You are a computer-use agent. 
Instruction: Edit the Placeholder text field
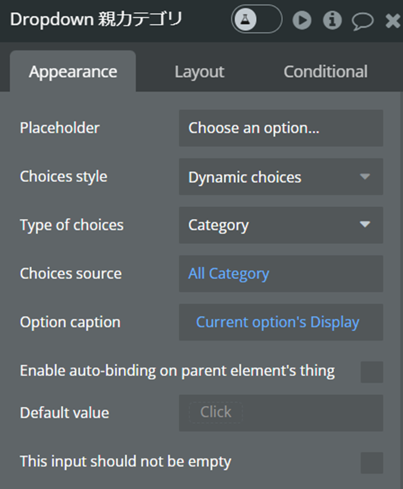281,128
